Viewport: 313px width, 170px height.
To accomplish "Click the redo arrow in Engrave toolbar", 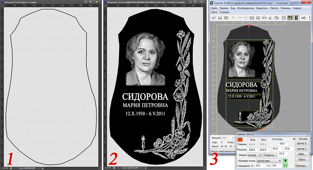I will tap(240, 18).
